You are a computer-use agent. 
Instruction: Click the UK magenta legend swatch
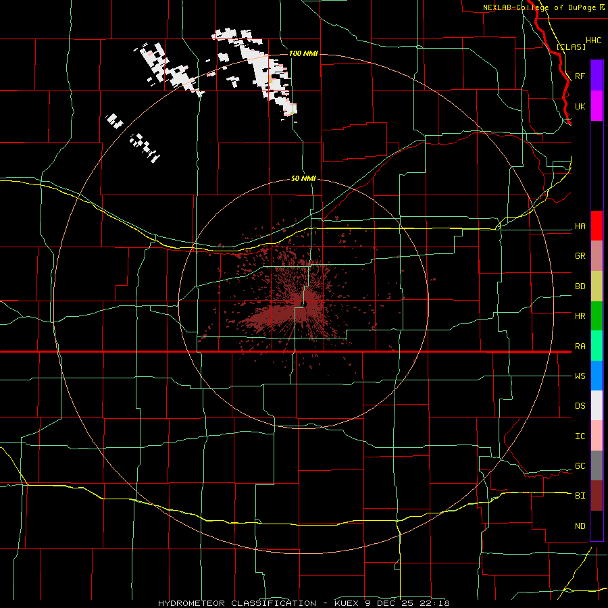tap(597, 106)
